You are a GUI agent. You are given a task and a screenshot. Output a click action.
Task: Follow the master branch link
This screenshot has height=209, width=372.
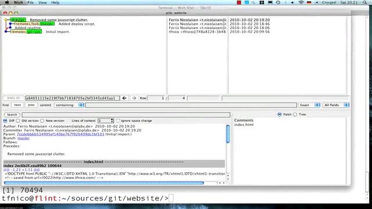click(x=23, y=138)
